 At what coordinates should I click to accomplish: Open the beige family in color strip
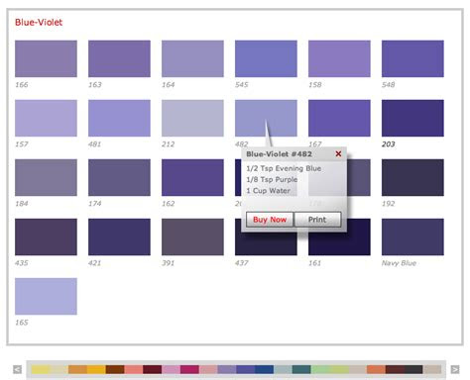pyautogui.click(x=358, y=369)
